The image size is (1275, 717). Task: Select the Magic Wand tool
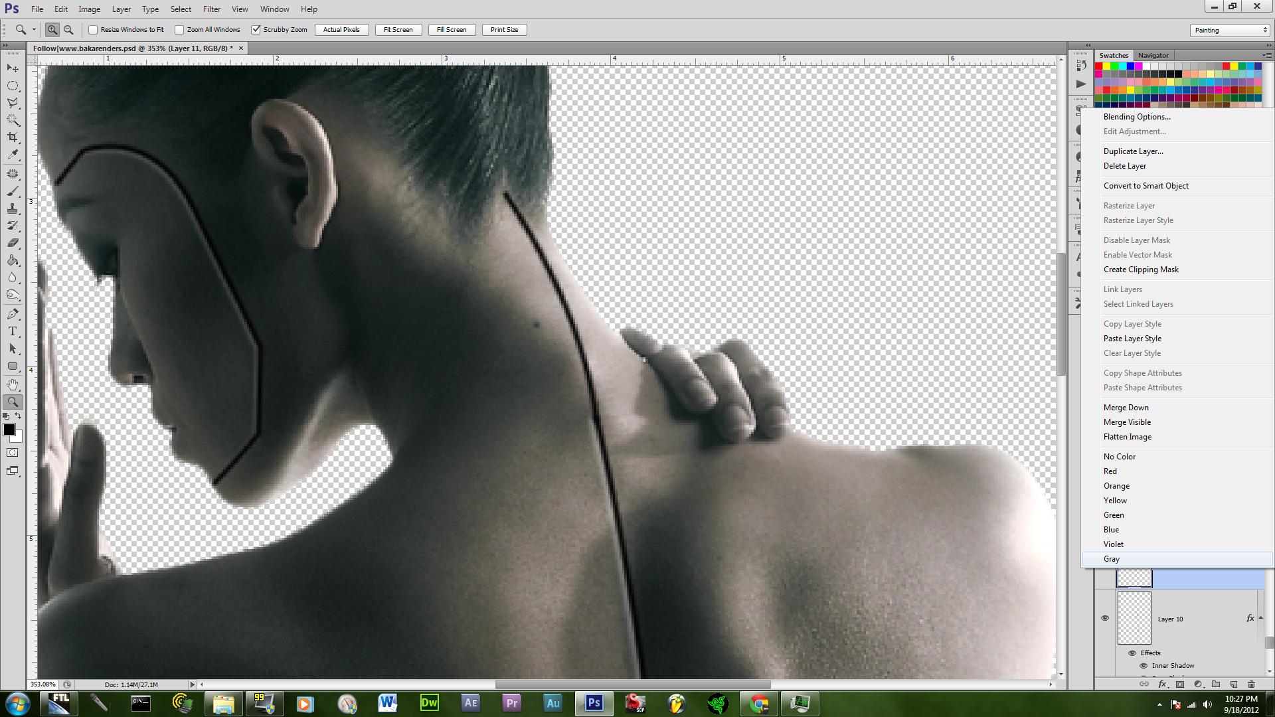pyautogui.click(x=13, y=120)
